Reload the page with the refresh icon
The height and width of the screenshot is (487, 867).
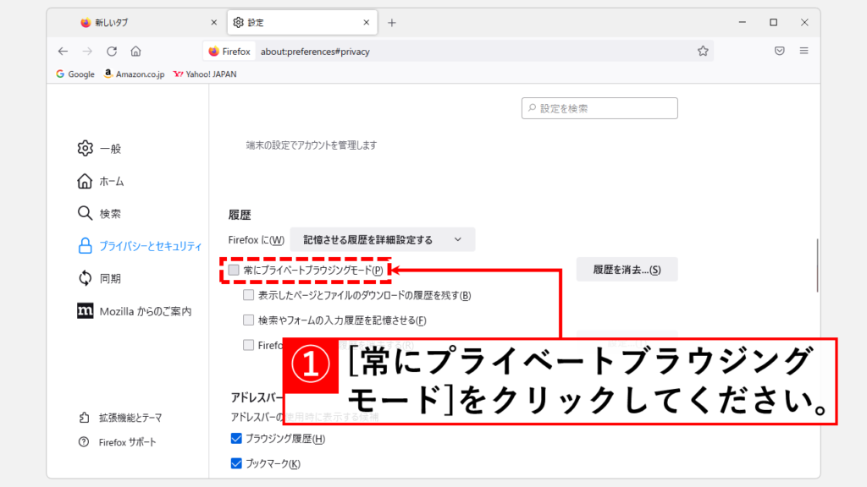tap(112, 52)
